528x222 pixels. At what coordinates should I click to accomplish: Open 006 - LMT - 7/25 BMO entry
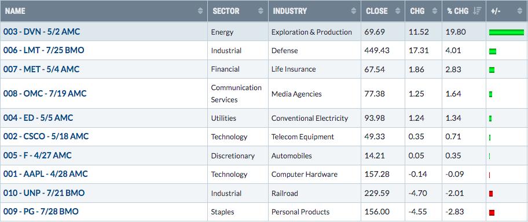pos(44,50)
